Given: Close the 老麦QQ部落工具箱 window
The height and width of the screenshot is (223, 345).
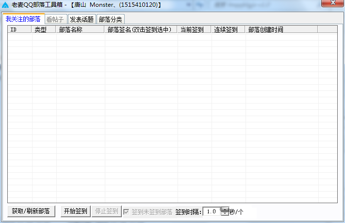Looking at the screenshot, I should coord(331,4).
